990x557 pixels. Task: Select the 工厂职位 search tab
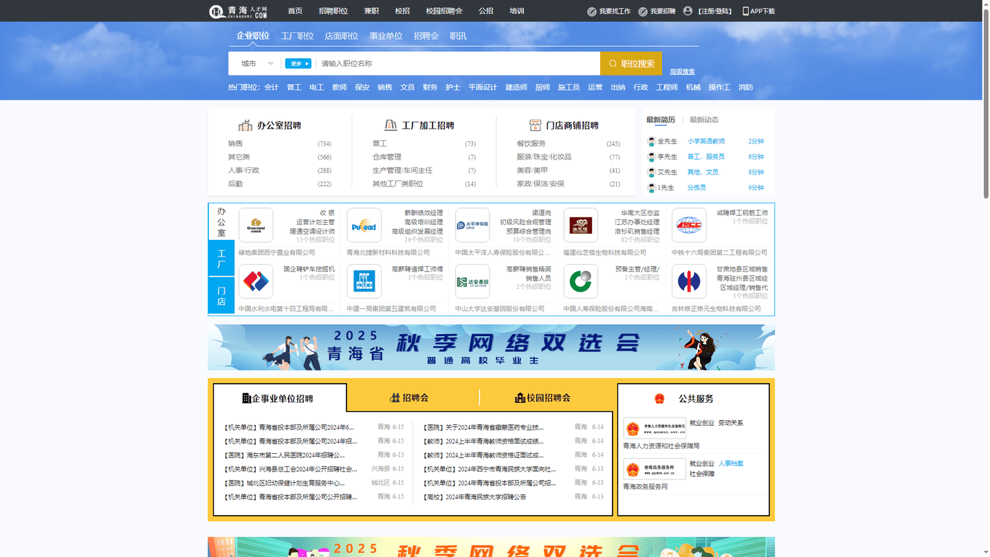297,36
